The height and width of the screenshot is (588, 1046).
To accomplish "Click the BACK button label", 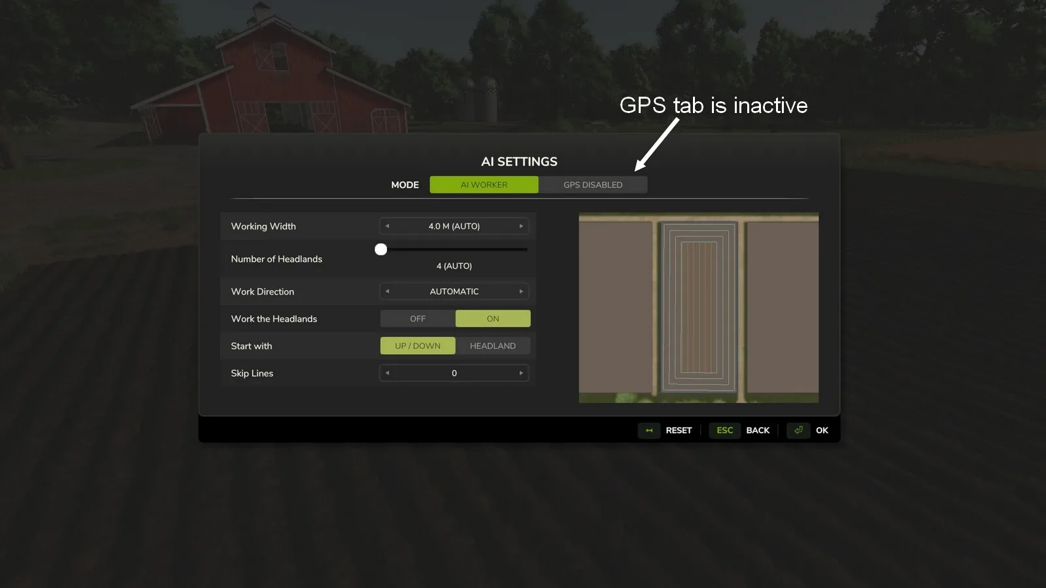I will (x=758, y=431).
